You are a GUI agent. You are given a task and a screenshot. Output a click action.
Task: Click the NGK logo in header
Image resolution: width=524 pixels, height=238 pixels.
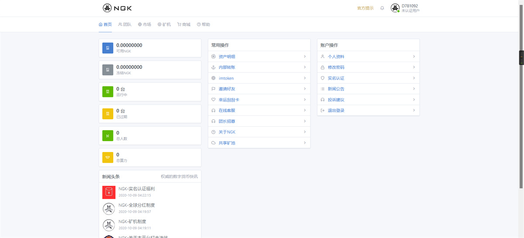tap(117, 8)
